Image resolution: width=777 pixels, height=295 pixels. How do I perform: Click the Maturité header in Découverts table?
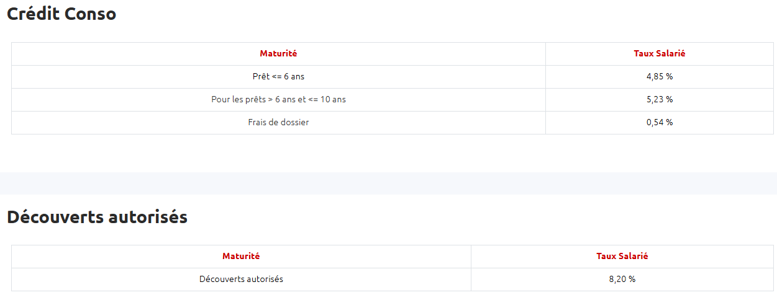point(241,257)
